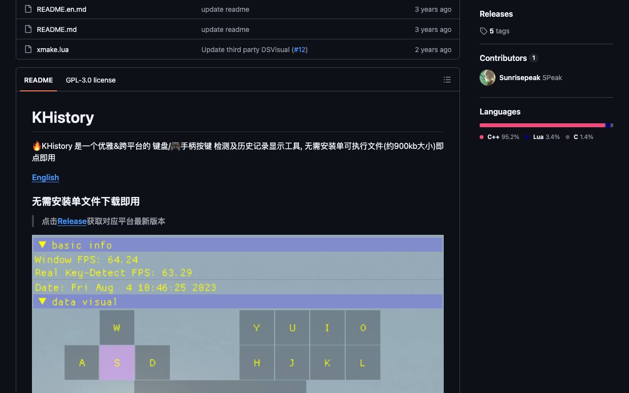629x393 pixels.
Task: Click the 'Date: Fri Aug 4 10:46:25 2023' line
Action: point(125,287)
